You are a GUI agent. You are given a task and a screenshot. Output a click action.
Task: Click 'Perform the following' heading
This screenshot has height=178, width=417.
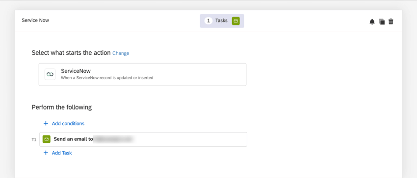[x=62, y=107]
